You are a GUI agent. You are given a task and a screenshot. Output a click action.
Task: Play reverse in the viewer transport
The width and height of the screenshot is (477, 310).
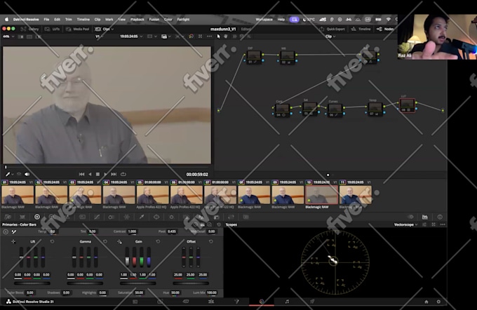90,175
